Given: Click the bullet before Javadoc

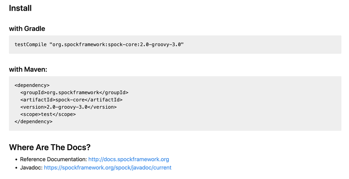Looking at the screenshot, I should click(x=16, y=168).
